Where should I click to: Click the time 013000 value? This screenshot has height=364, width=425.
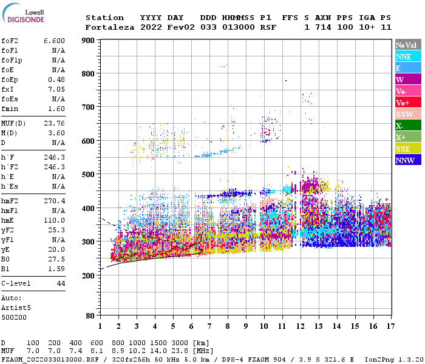point(238,27)
